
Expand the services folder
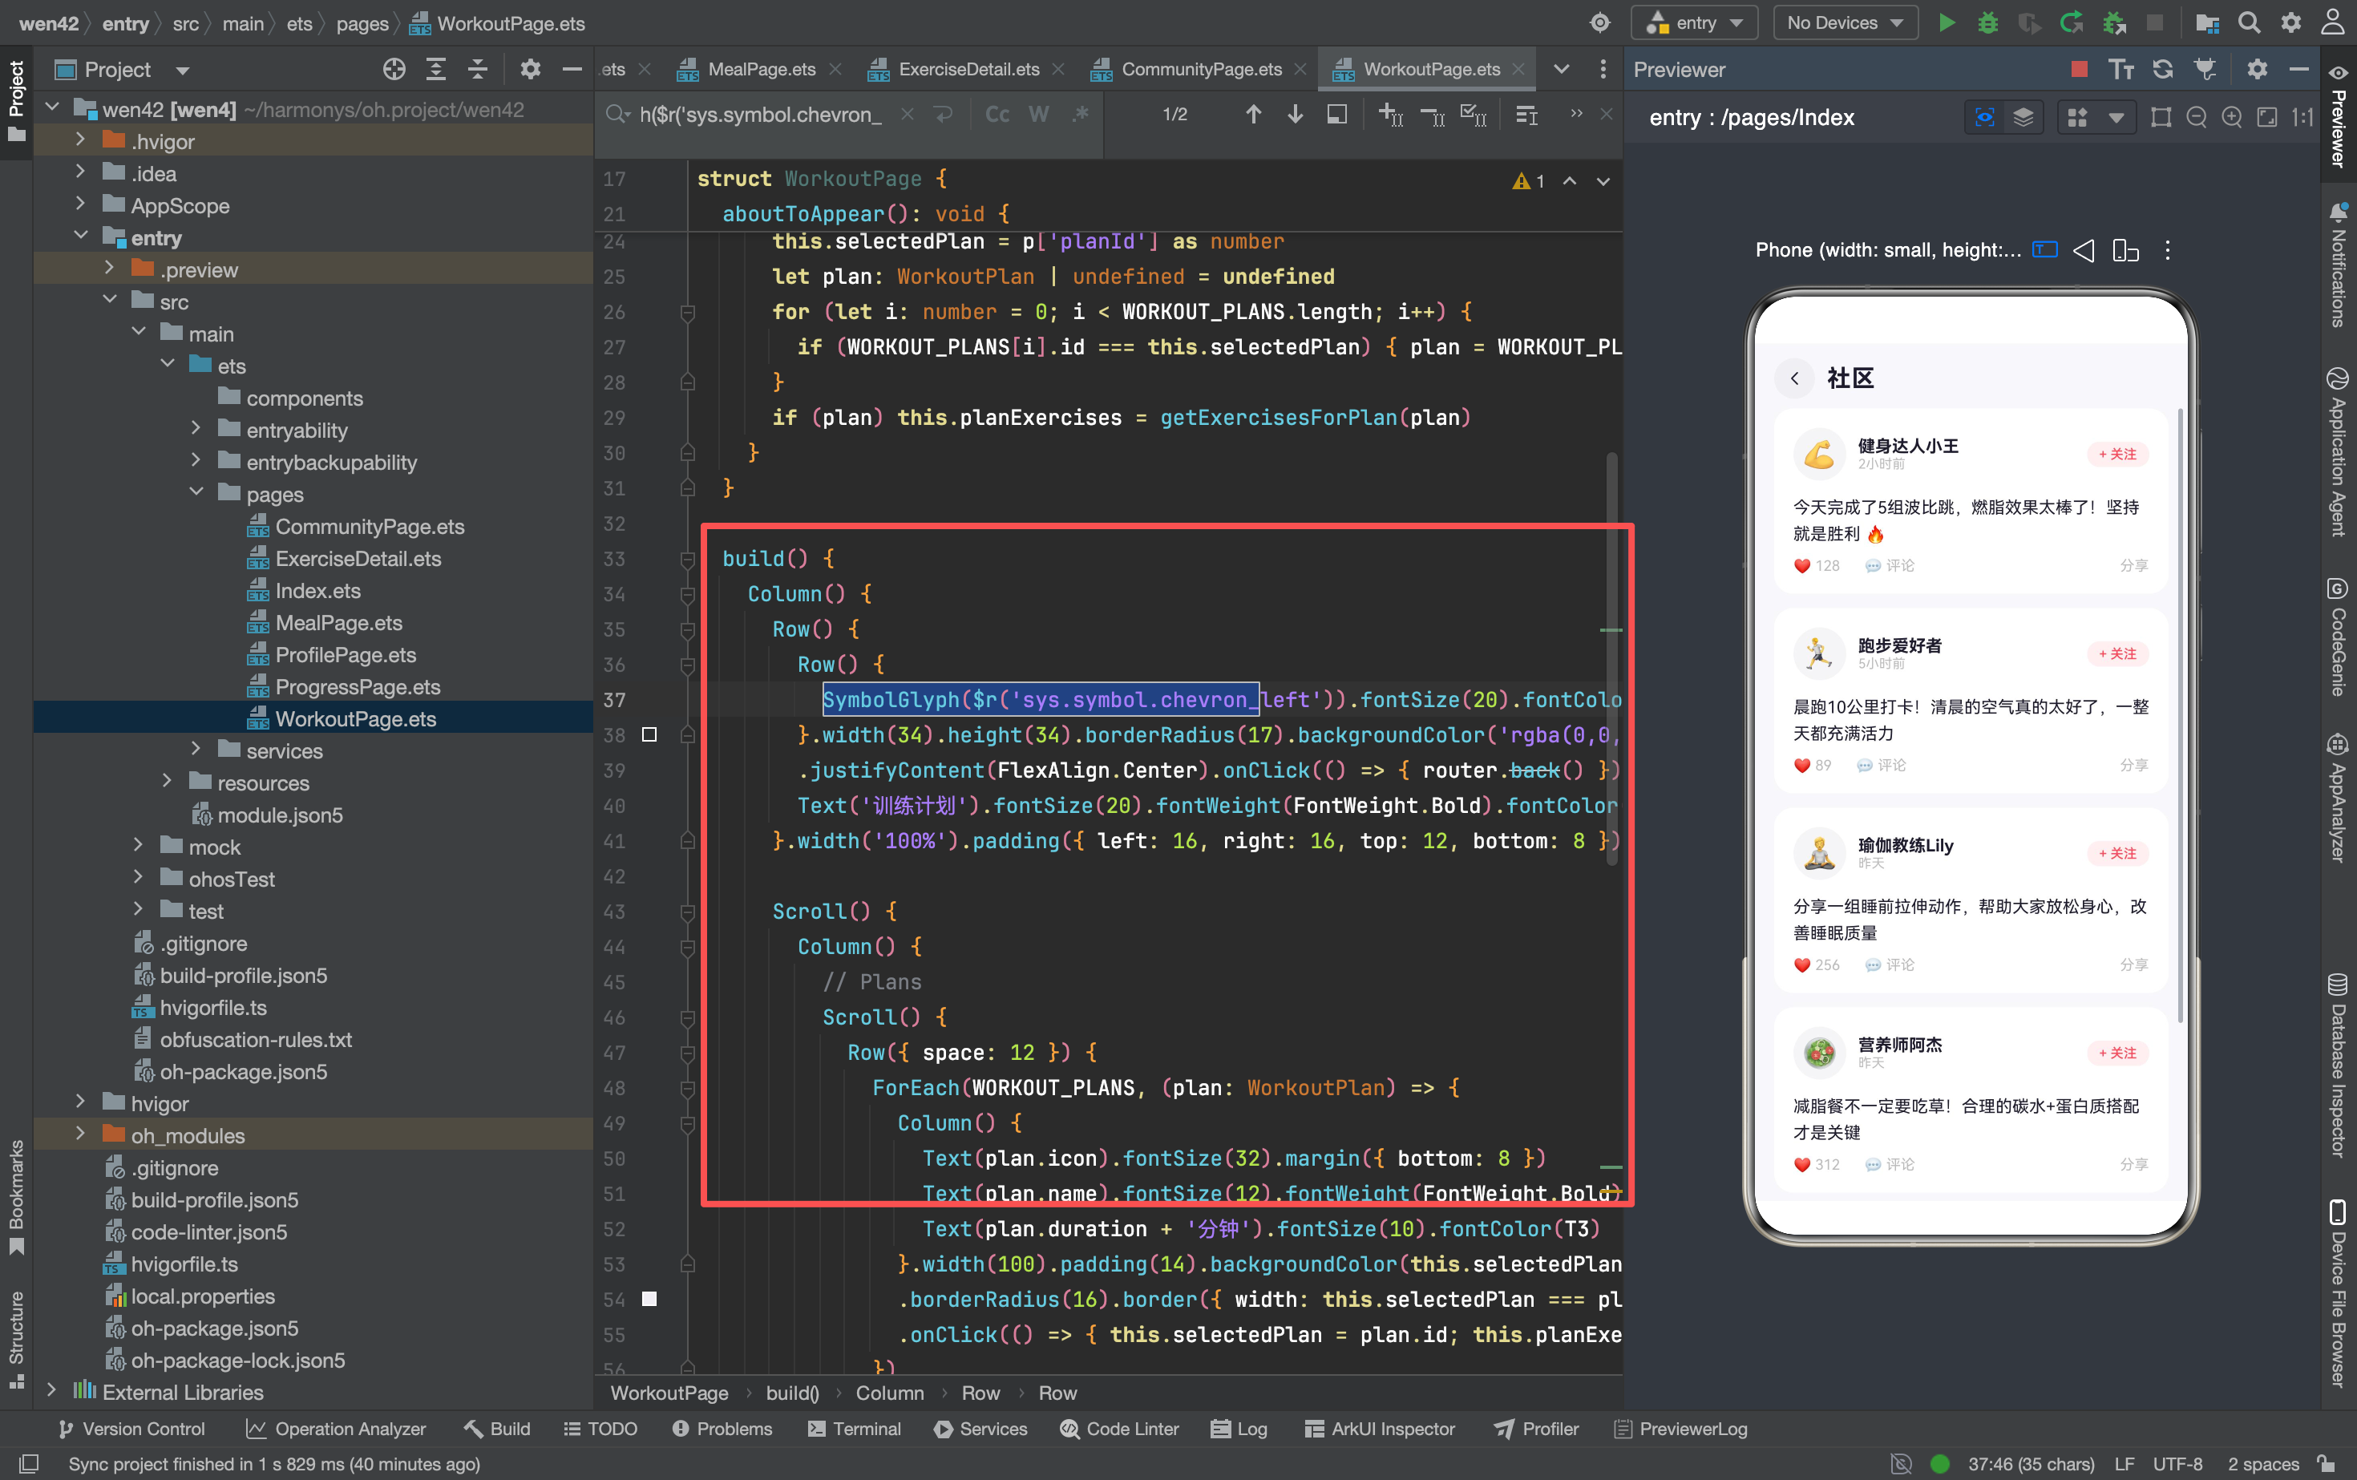click(x=196, y=750)
